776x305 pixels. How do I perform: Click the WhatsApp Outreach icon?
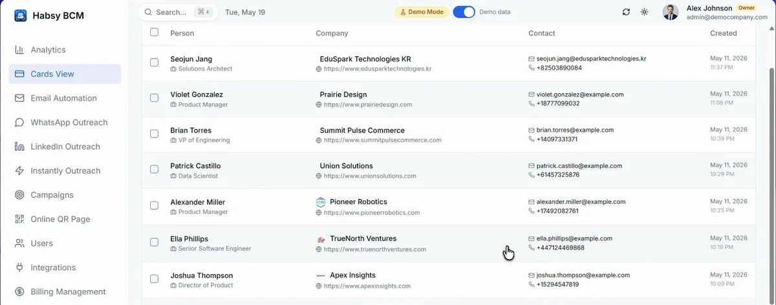pyautogui.click(x=19, y=123)
